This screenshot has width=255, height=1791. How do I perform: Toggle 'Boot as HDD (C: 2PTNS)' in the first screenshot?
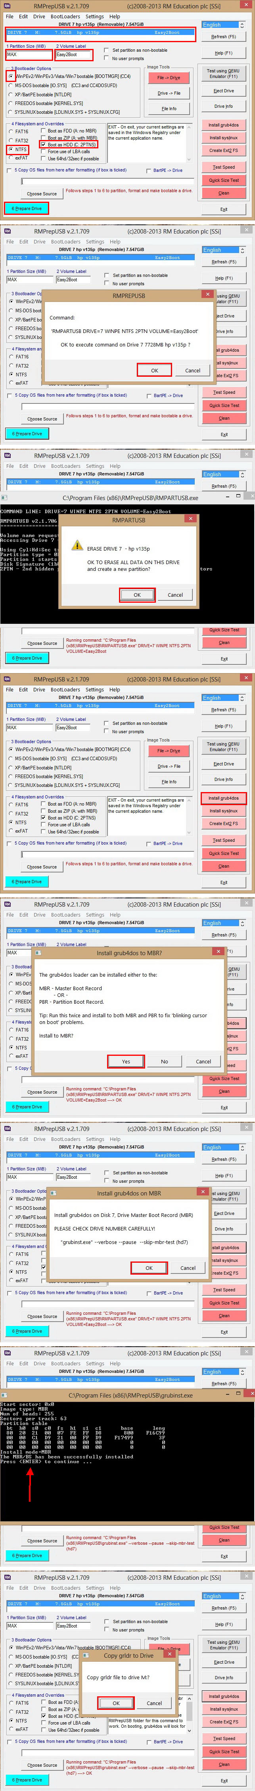tap(44, 145)
